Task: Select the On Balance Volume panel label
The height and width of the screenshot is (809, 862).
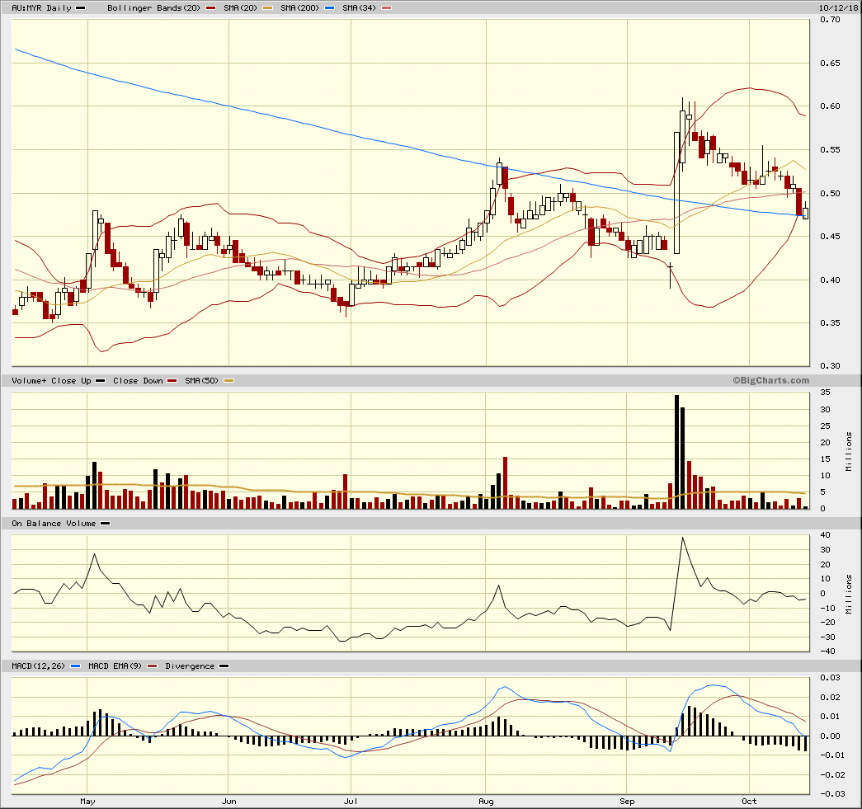Action: pos(54,523)
